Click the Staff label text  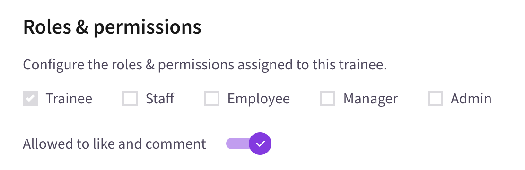[160, 99]
